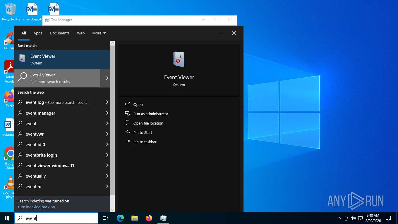Launch Firefox from the taskbar
The image size is (398, 224).
click(x=149, y=218)
